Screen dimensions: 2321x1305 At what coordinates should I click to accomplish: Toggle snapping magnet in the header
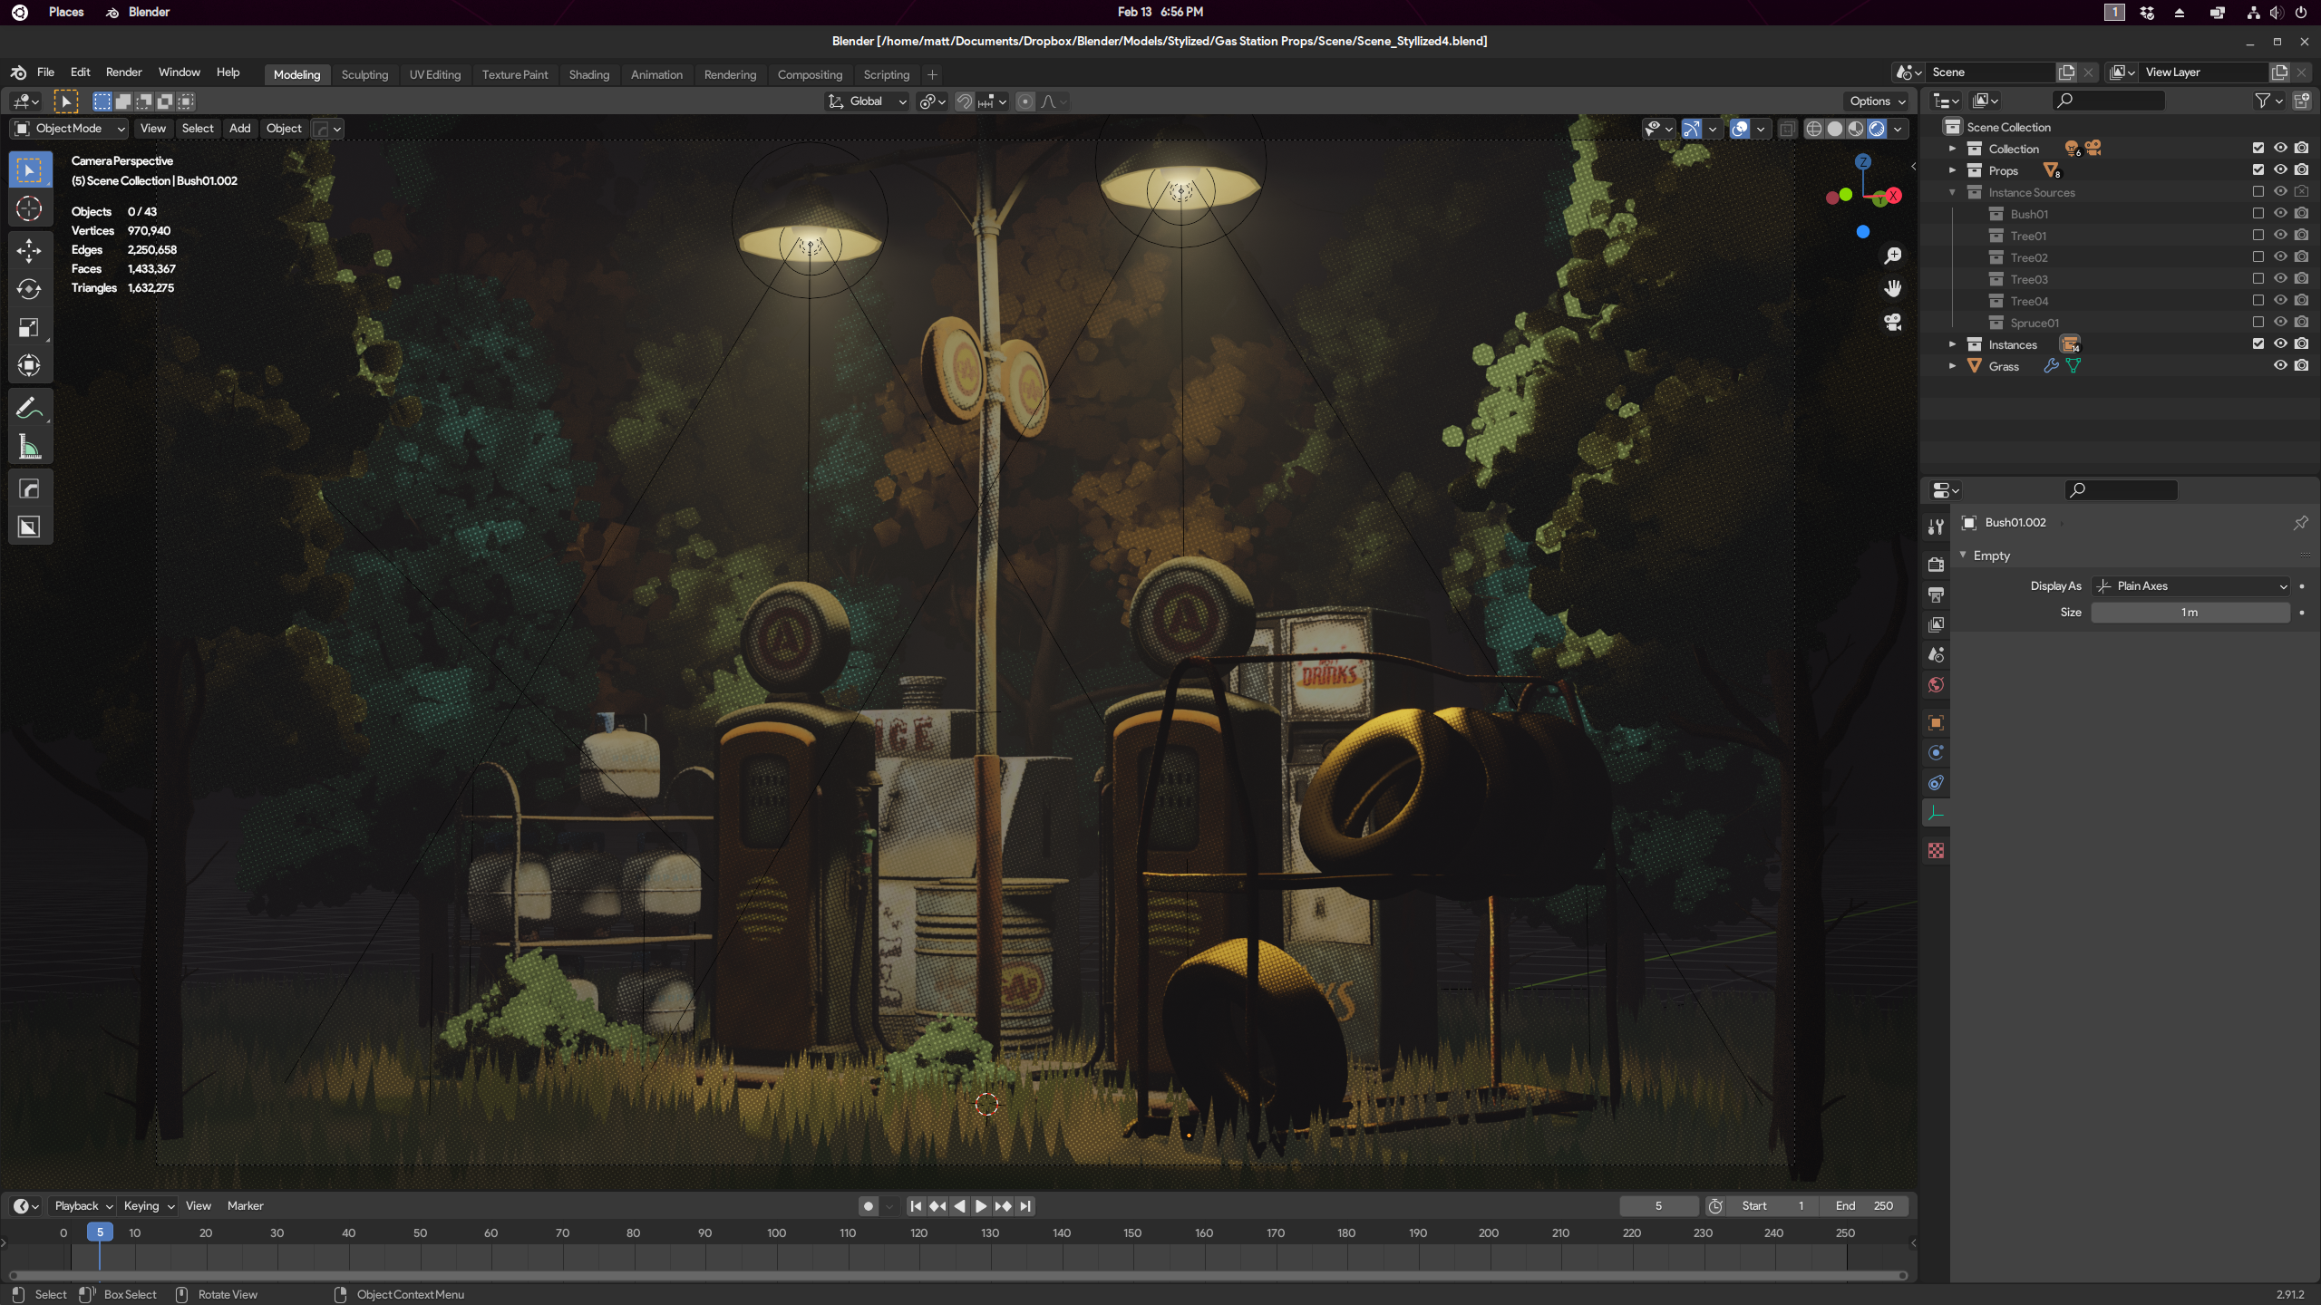tap(965, 101)
